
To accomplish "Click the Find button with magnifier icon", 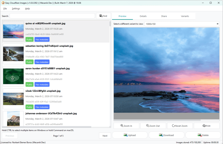I will click(x=103, y=16).
